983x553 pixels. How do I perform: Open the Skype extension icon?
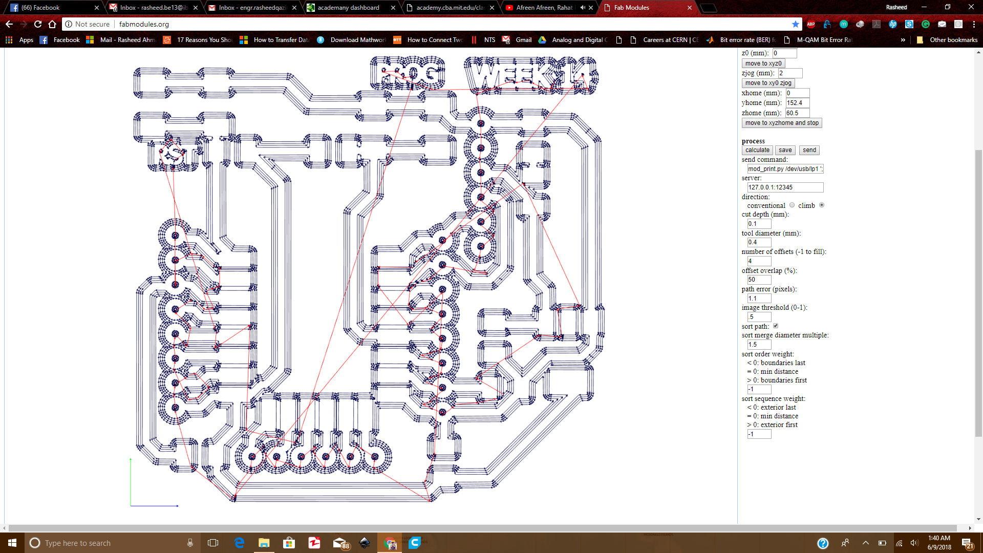tap(909, 24)
